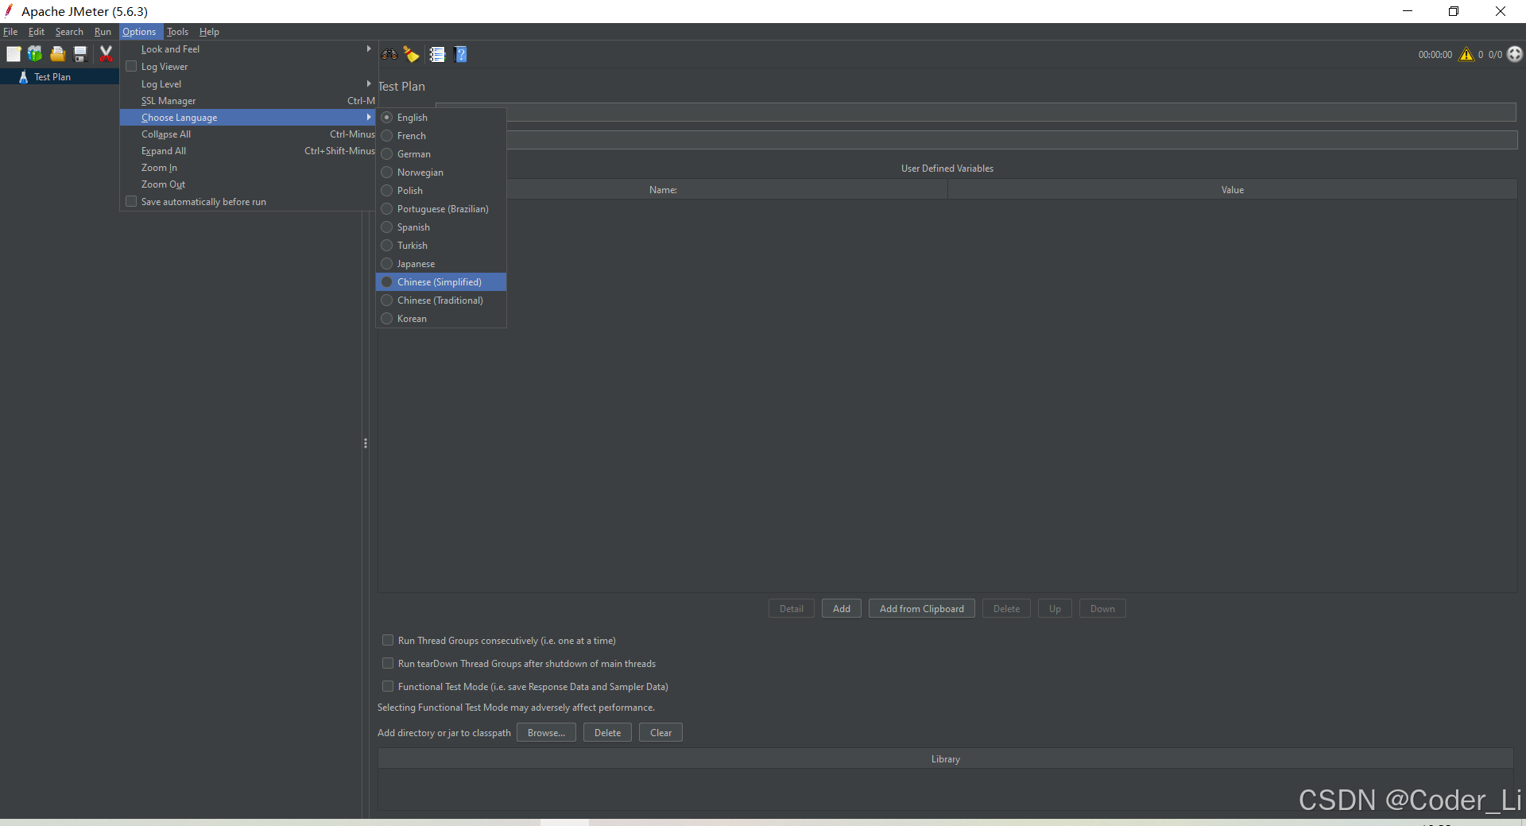Open SSL Manager from Options menu
1526x826 pixels.
tap(247, 101)
